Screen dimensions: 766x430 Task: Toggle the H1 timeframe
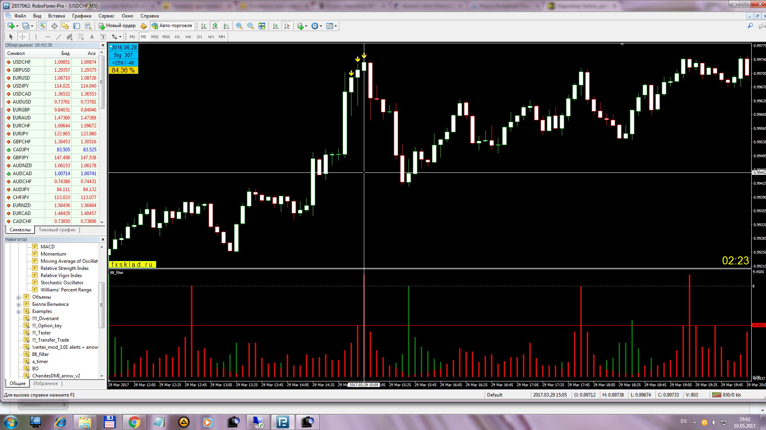(177, 37)
